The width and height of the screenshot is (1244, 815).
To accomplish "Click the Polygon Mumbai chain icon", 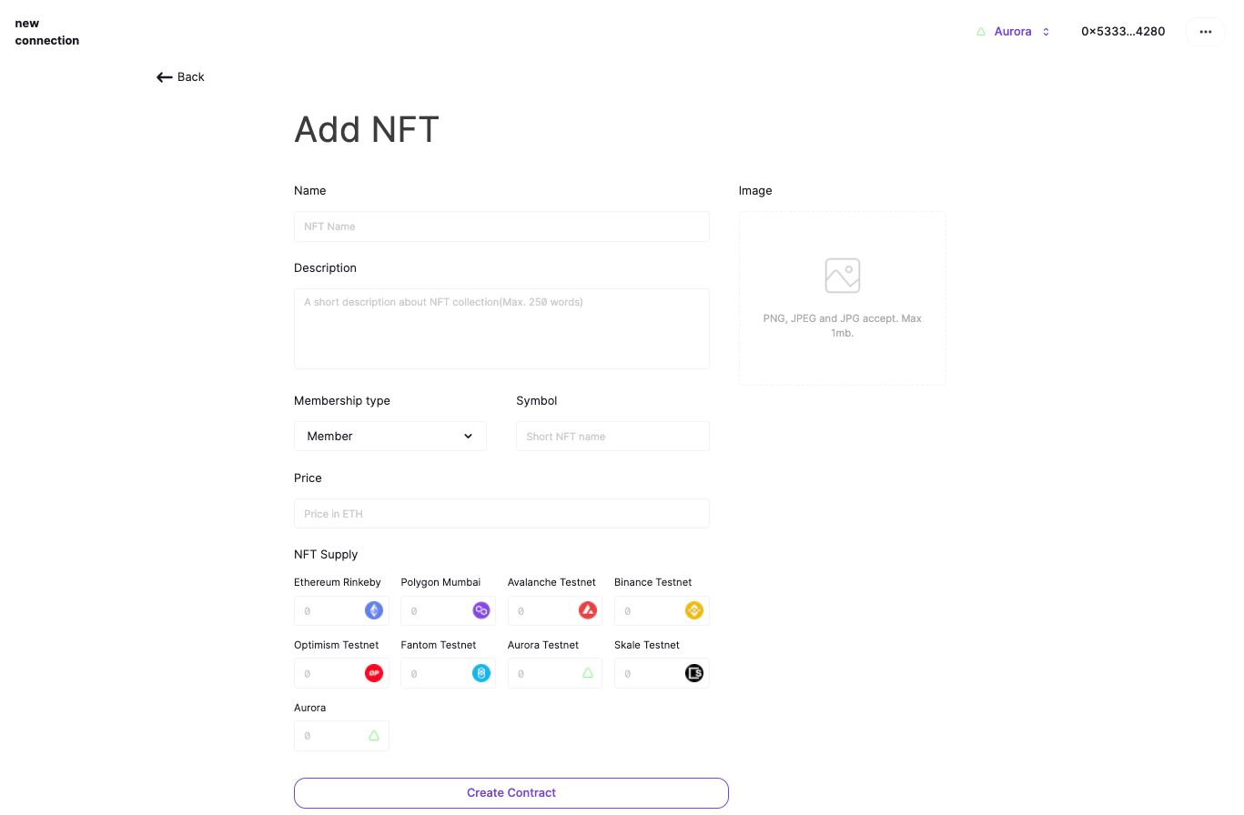I will click(481, 610).
